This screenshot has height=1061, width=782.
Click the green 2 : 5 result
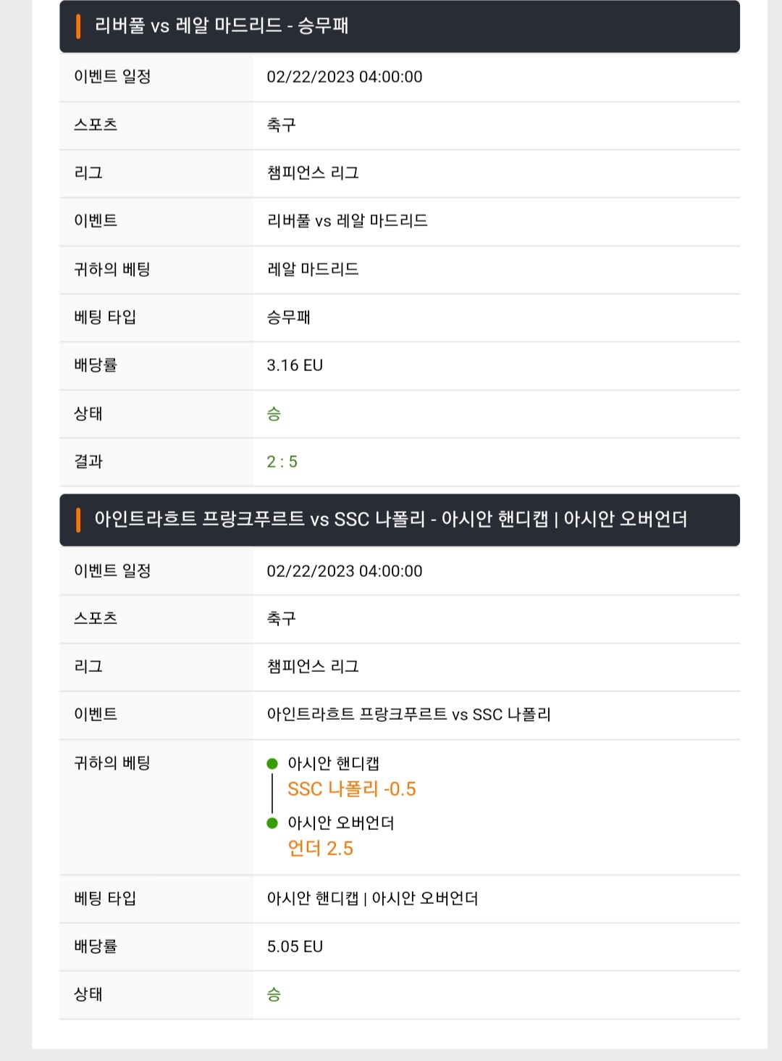tap(282, 462)
